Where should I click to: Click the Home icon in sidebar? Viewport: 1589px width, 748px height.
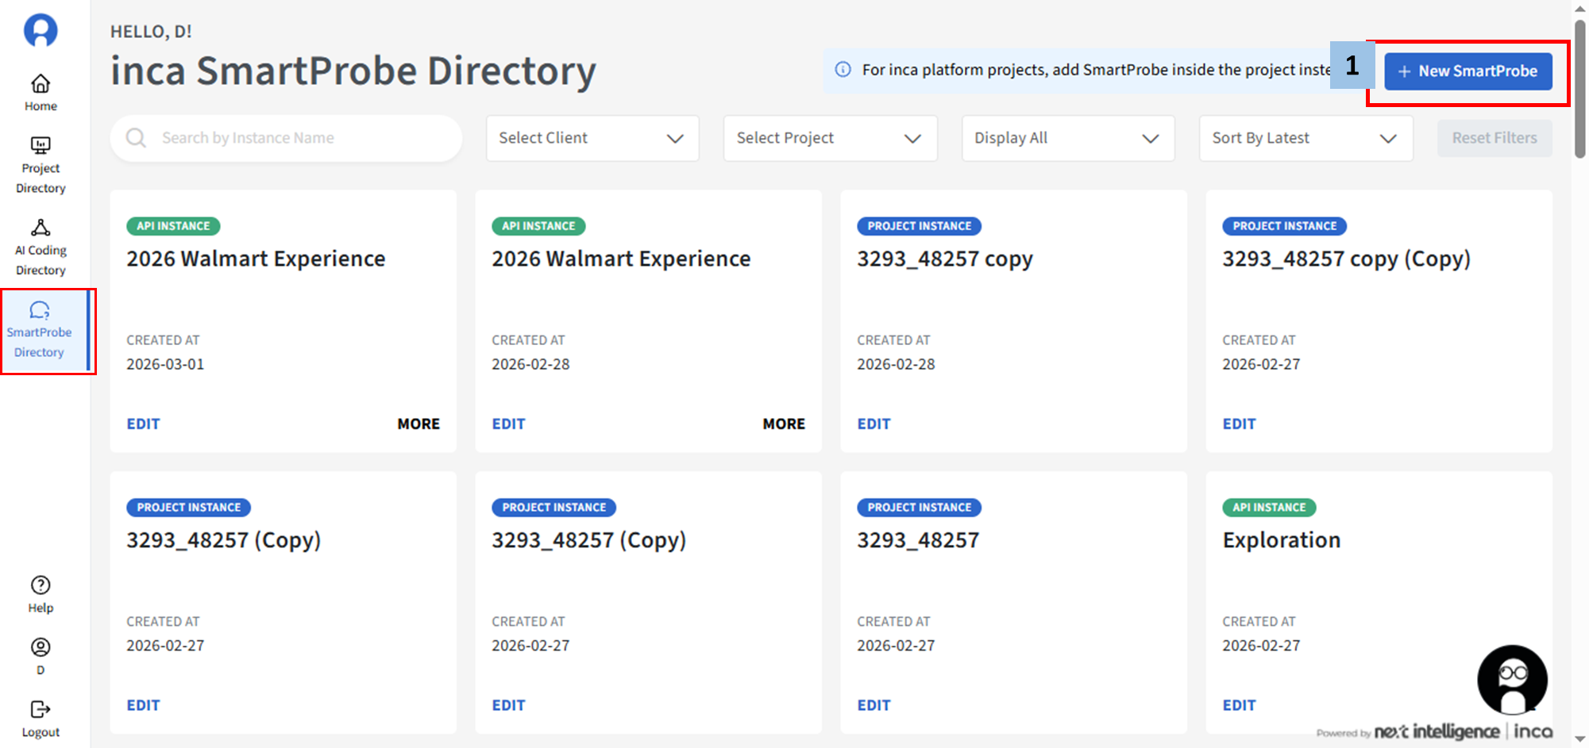(x=40, y=84)
